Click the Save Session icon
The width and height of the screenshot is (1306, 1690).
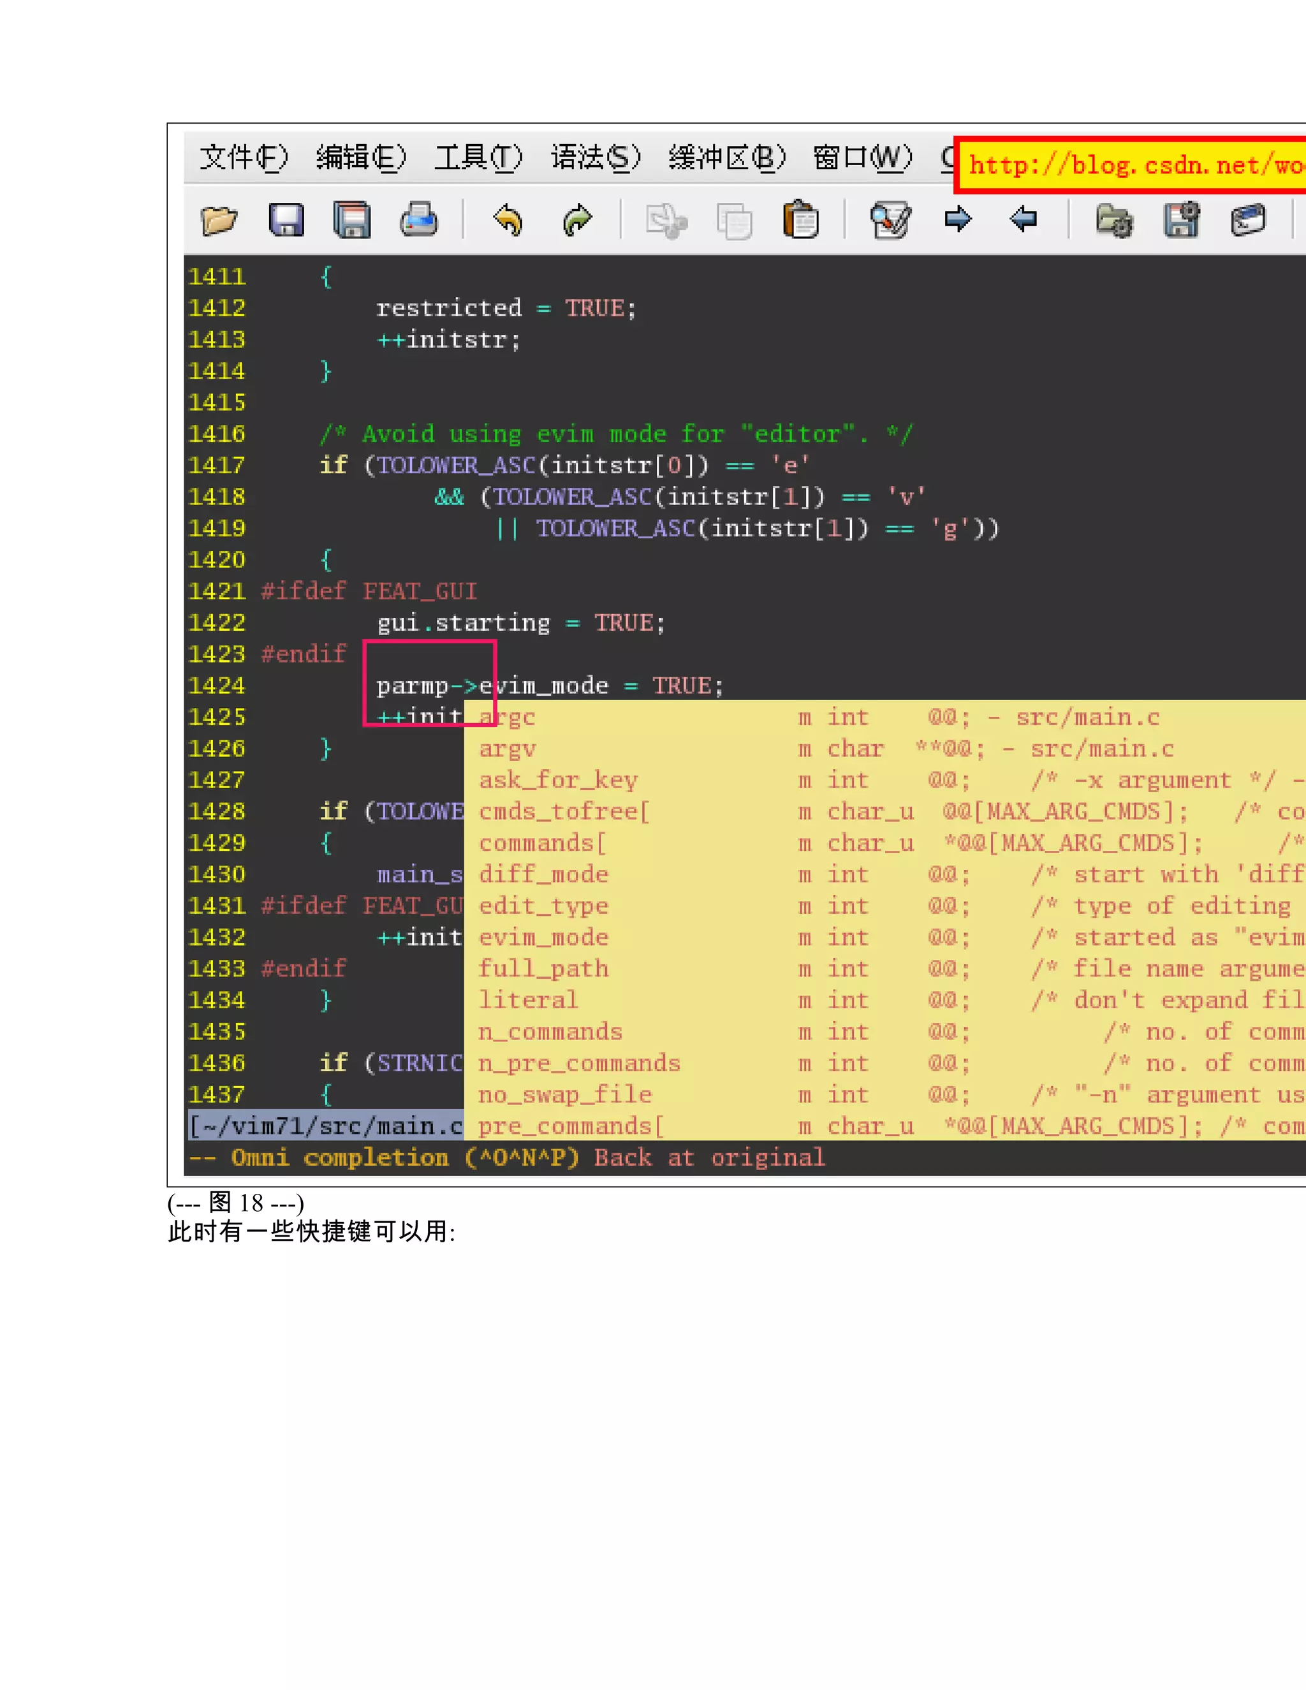click(x=1182, y=221)
